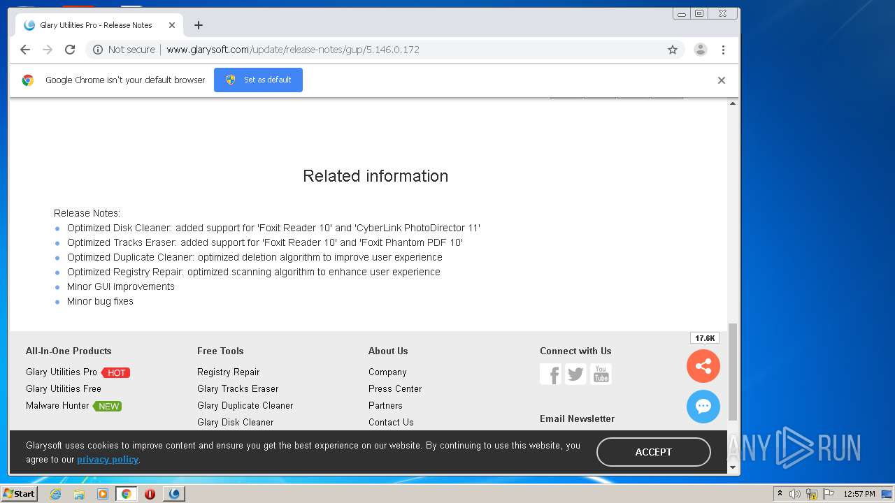Image resolution: width=895 pixels, height=503 pixels.
Task: Click the address bar URL
Action: (x=293, y=50)
